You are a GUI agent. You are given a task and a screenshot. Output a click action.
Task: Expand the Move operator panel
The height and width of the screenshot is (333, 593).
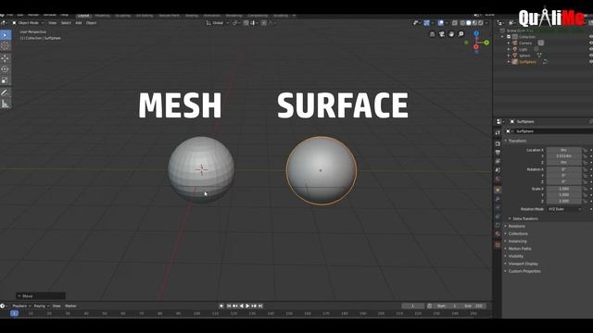click(x=41, y=296)
